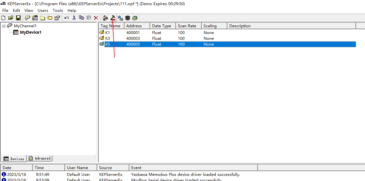Click the event log Time column header
365x181 pixels.
pos(49,168)
